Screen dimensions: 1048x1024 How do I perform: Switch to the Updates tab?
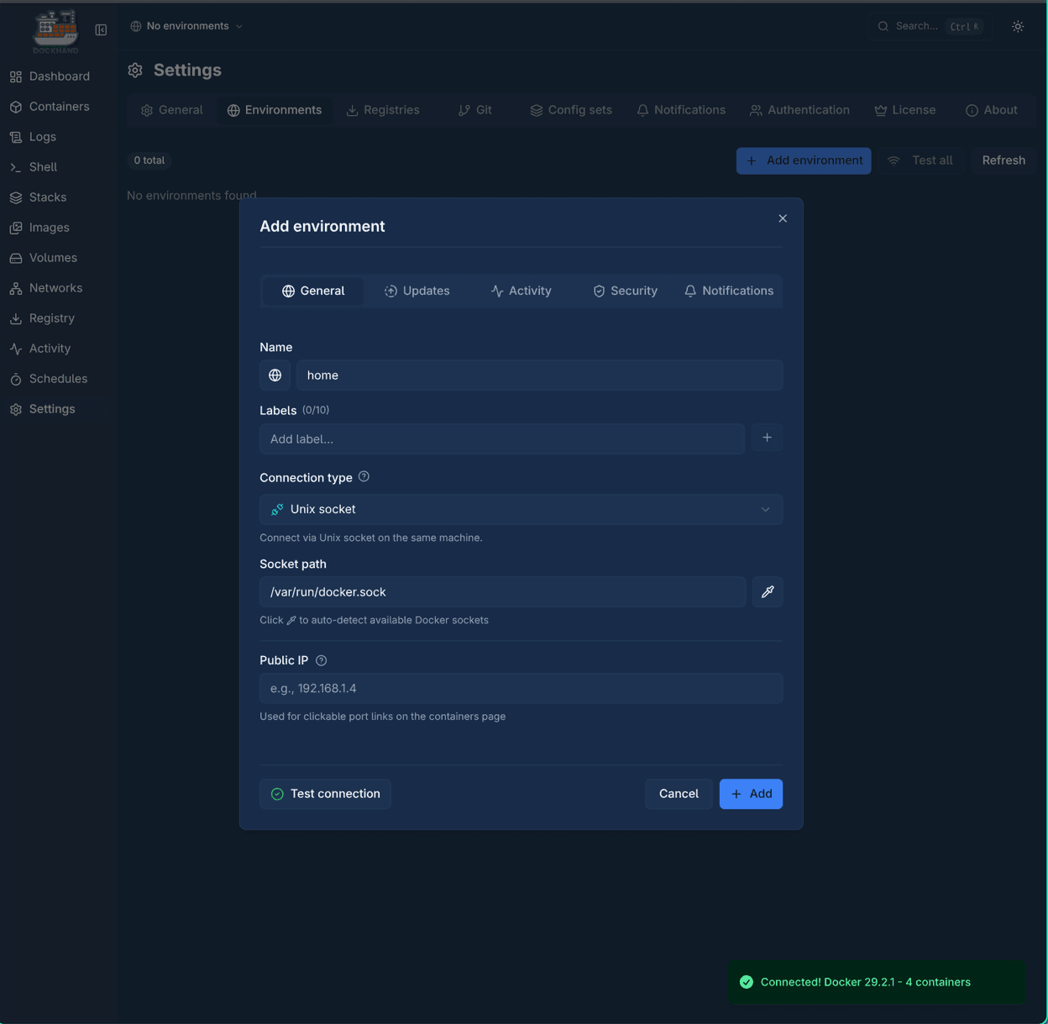click(417, 291)
